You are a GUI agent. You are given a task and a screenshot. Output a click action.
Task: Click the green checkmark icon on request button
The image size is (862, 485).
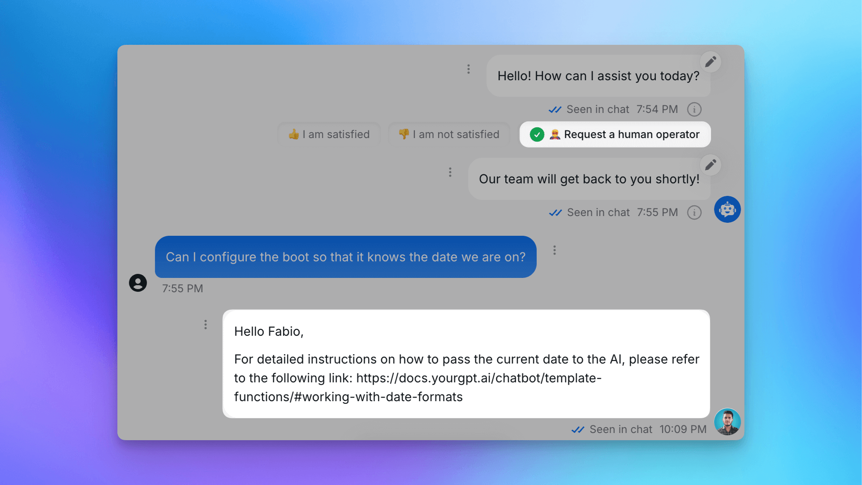tap(536, 134)
